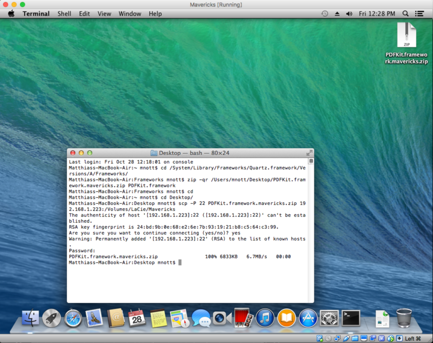Image resolution: width=433 pixels, height=343 pixels.
Task: Open Calendar from the Dock
Action: (x=137, y=318)
